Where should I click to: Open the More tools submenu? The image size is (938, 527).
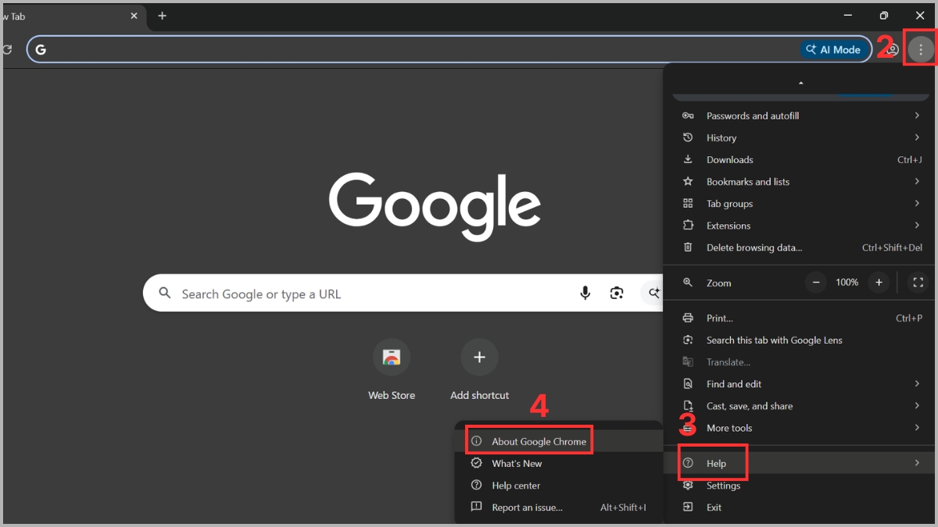tap(799, 428)
